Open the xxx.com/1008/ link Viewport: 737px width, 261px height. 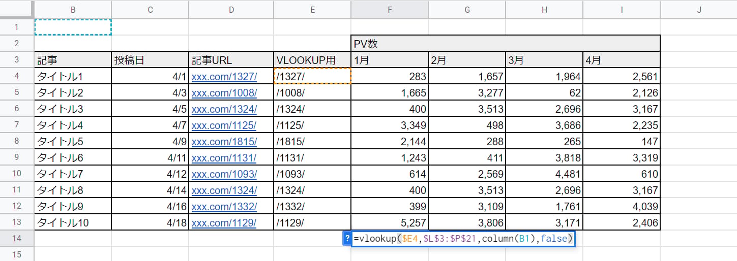[224, 93]
